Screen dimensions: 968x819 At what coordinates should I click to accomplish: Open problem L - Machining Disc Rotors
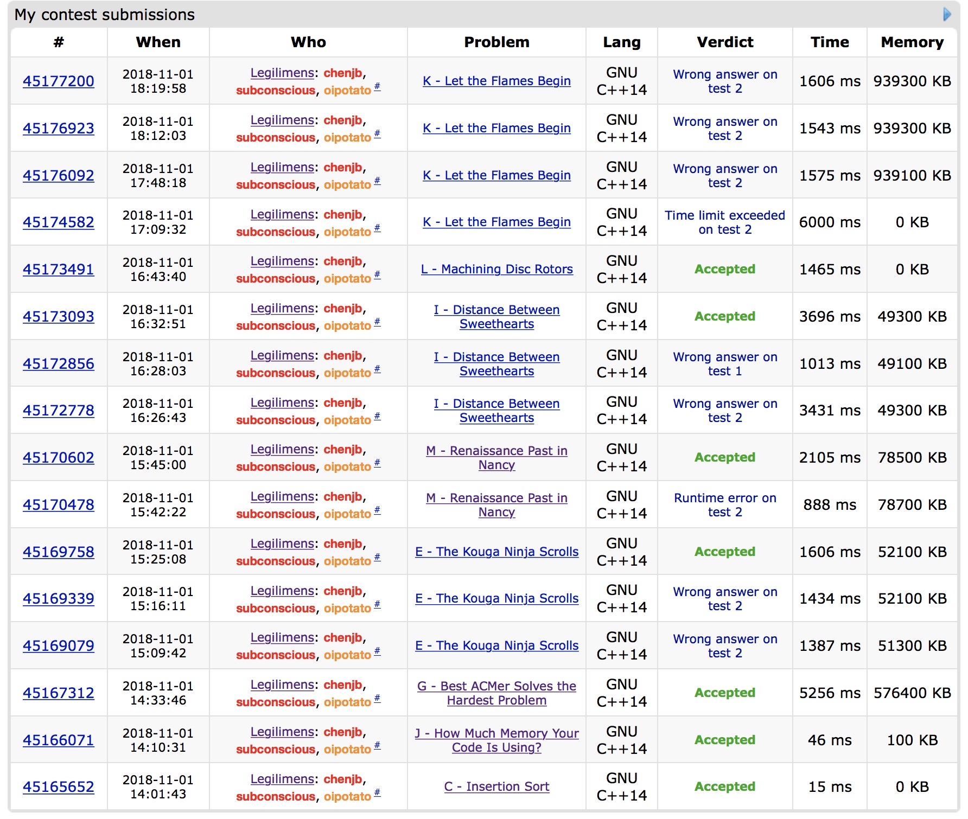point(496,270)
